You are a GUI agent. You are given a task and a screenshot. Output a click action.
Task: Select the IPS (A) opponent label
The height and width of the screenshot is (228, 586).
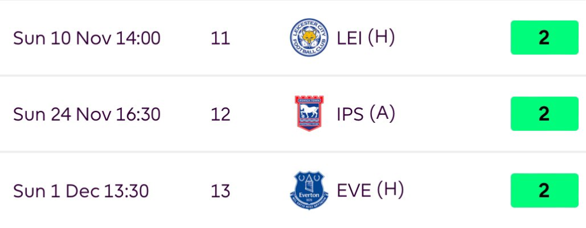coord(366,114)
